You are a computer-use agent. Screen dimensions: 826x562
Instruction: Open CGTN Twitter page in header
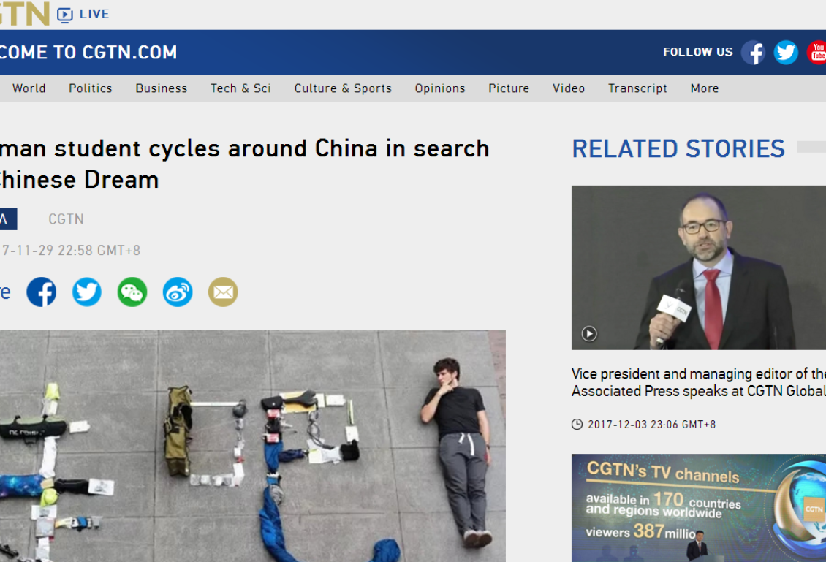pos(786,53)
